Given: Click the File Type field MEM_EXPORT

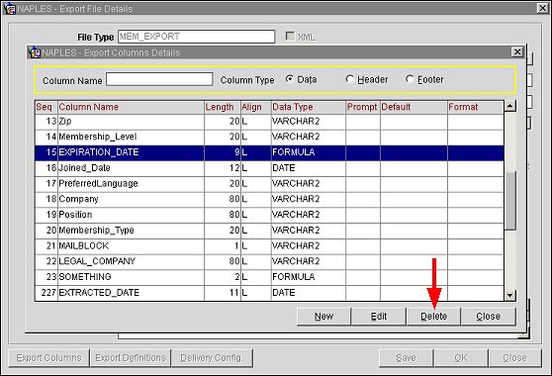Looking at the screenshot, I should pos(196,37).
